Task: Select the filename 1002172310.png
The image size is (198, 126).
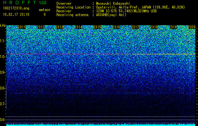Action: pos(16,8)
